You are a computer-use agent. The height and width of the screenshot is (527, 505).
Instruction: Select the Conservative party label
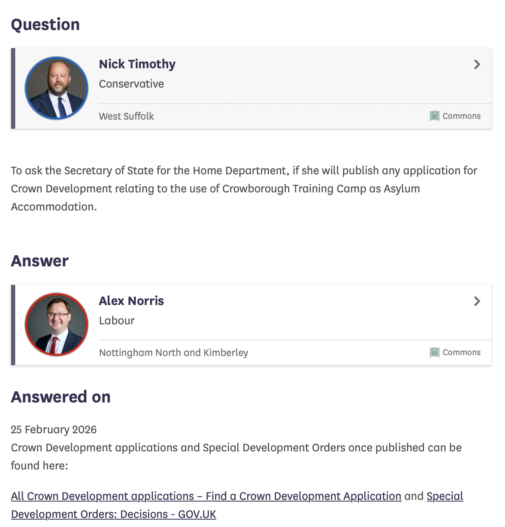pos(131,84)
